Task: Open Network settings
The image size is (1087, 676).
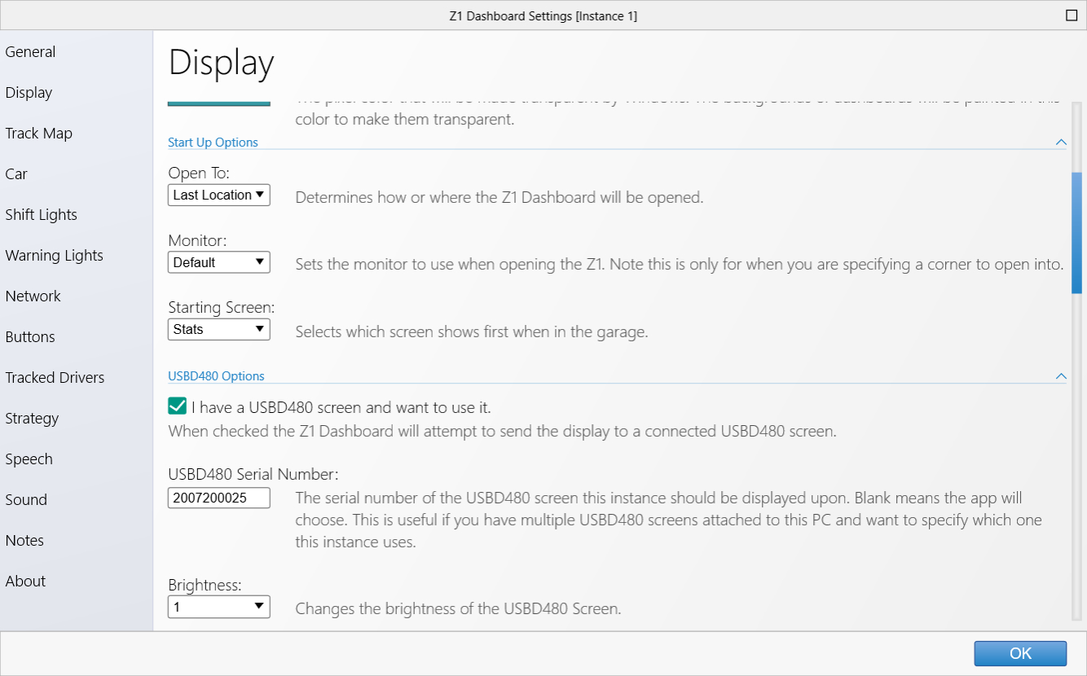Action: pyautogui.click(x=33, y=296)
